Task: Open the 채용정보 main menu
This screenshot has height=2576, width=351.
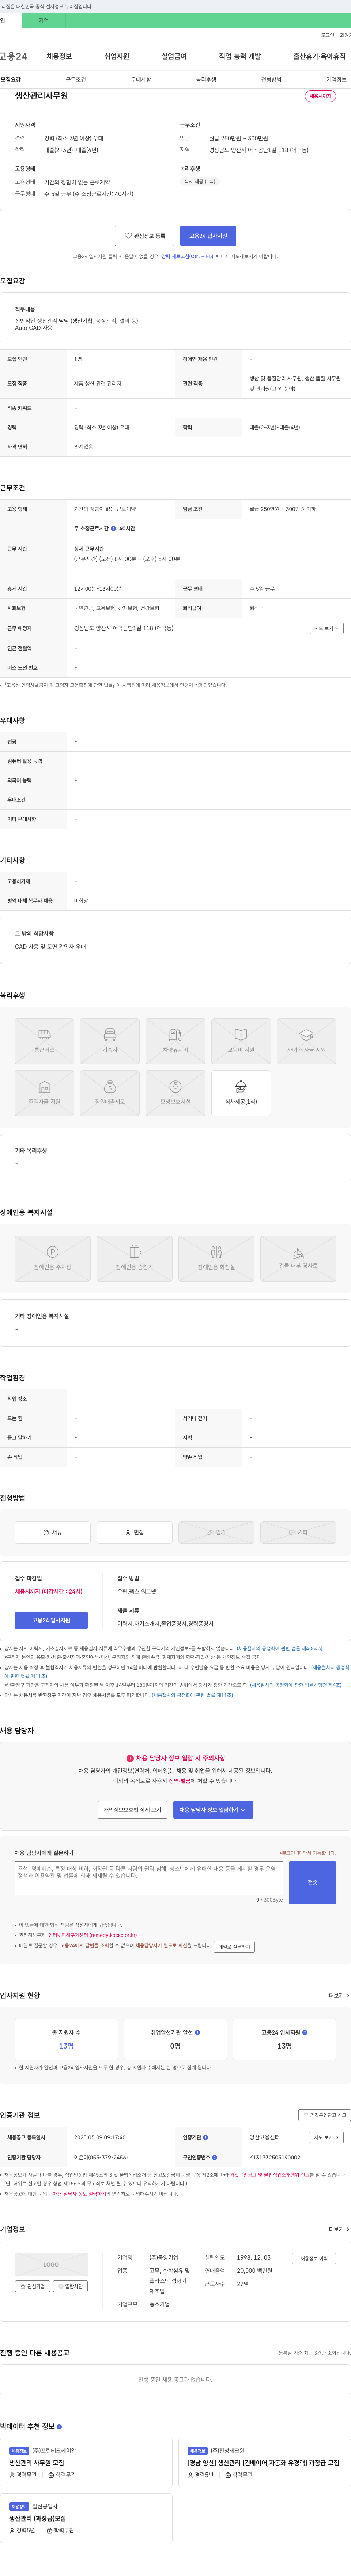Action: (59, 56)
